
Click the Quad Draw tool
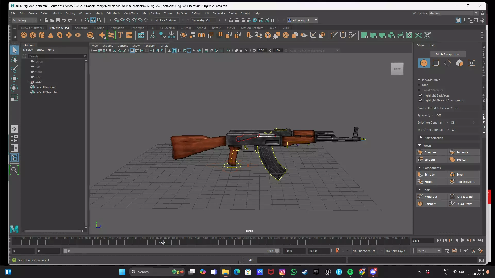[x=464, y=204]
